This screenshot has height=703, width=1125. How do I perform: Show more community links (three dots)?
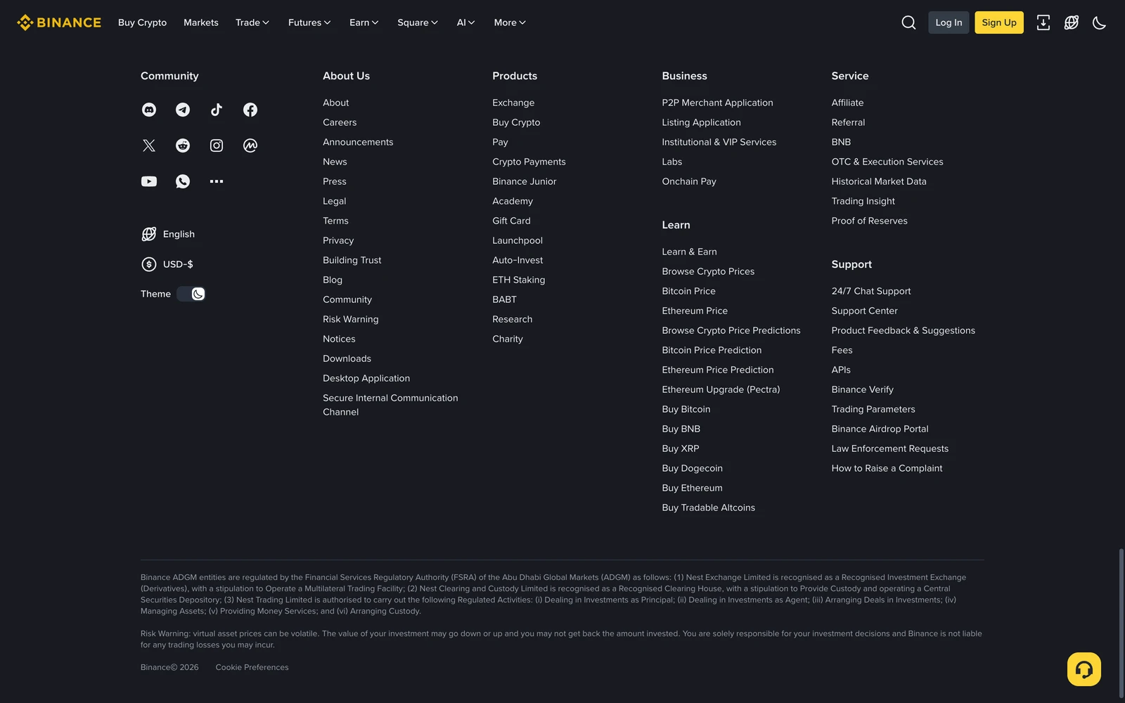[x=217, y=181]
